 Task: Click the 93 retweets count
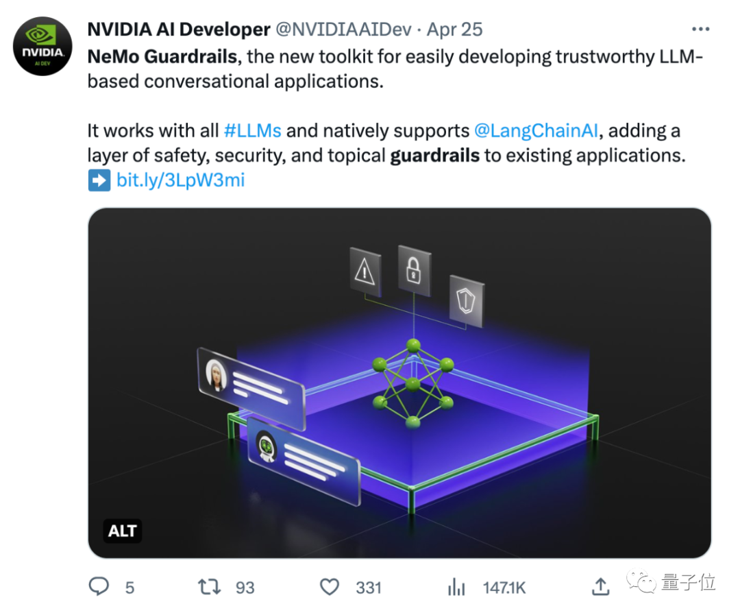point(245,588)
